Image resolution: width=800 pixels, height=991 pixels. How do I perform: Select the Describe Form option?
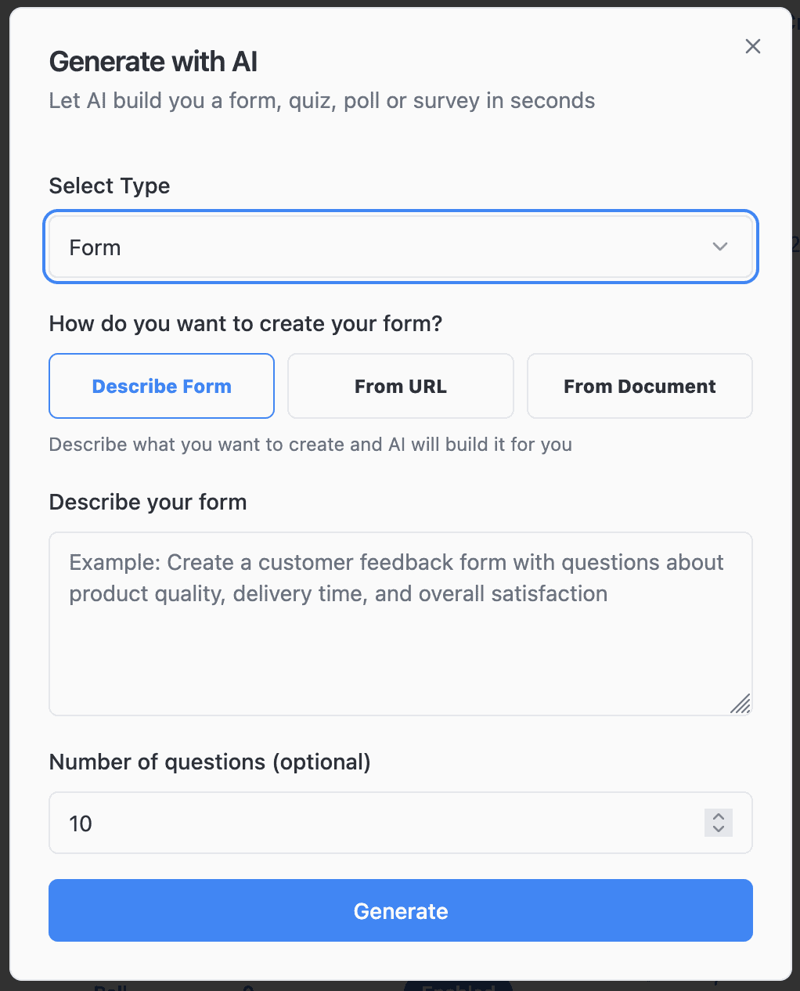161,386
